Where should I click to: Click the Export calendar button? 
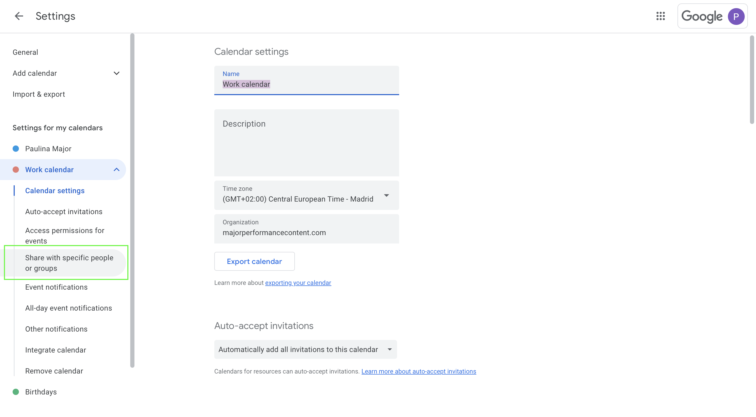(254, 261)
